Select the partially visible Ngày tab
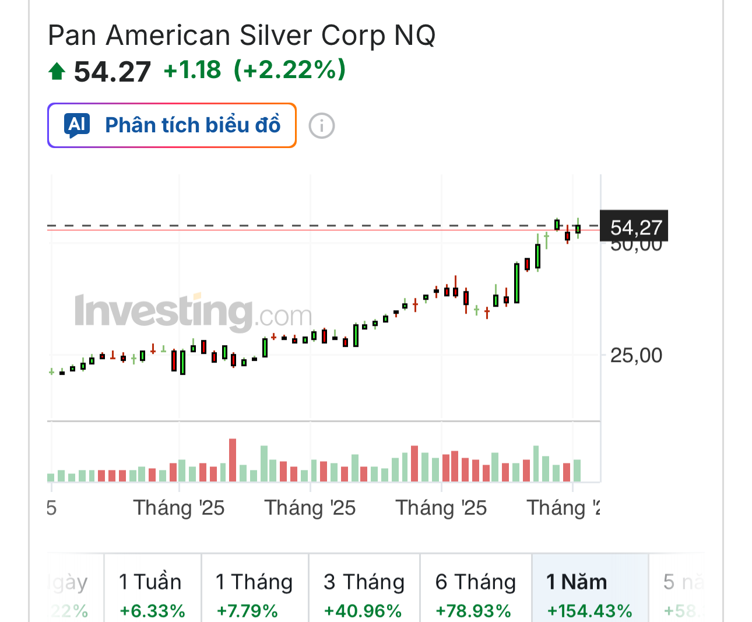Viewport: 752px width, 622px height. 69,593
